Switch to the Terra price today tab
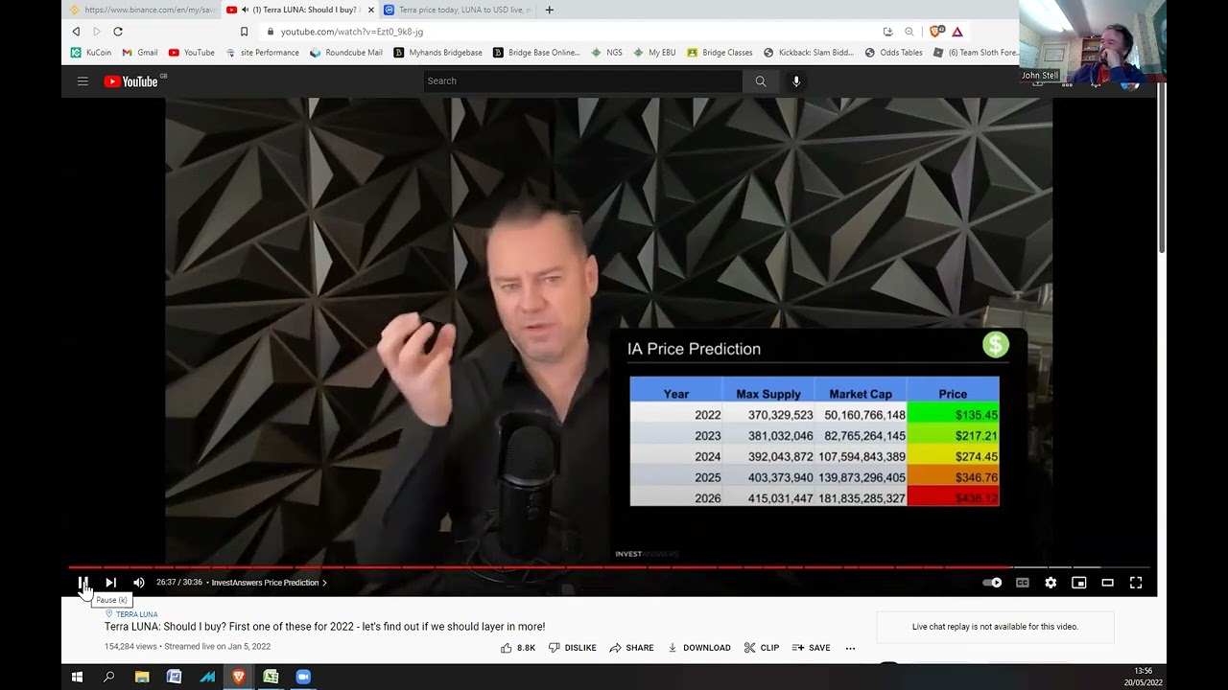 pyautogui.click(x=458, y=10)
